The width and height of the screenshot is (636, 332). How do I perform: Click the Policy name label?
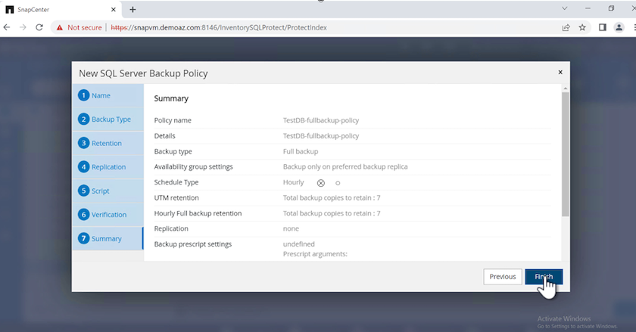pos(173,120)
